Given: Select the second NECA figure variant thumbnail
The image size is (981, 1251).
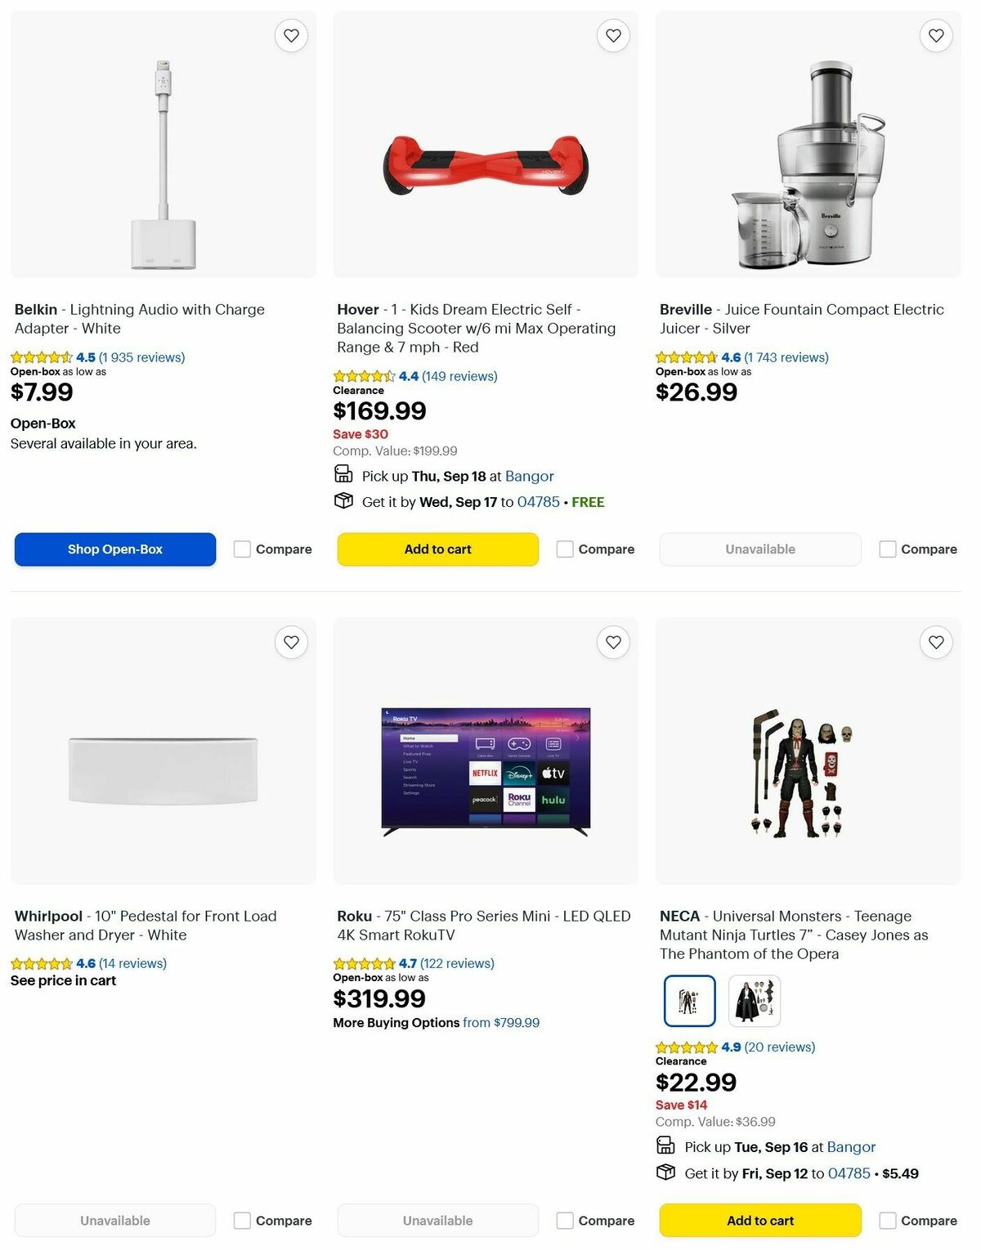Looking at the screenshot, I should pos(753,1000).
